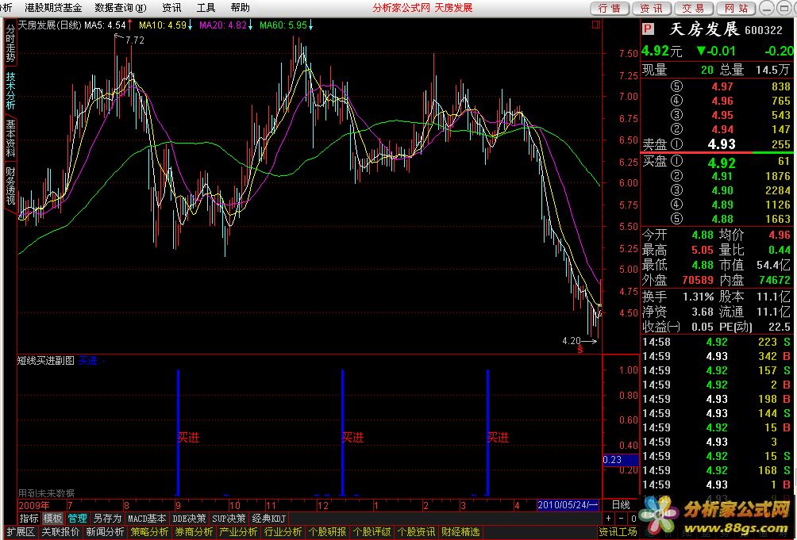This screenshot has height=540, width=797.
Task: Click the plus zoom-in button below 日线
Action: [x=609, y=518]
